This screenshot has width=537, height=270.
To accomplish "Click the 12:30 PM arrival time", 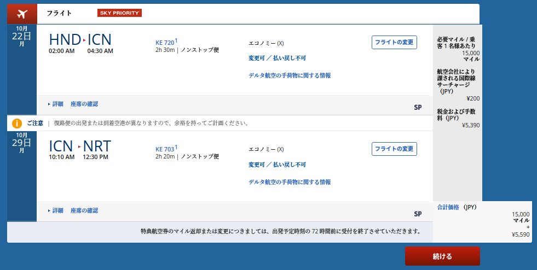I will point(96,157).
